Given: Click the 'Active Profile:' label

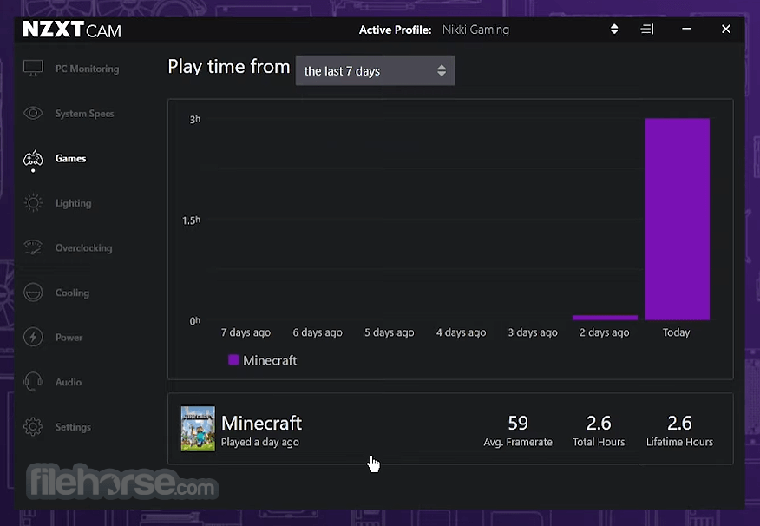Looking at the screenshot, I should pos(395,30).
